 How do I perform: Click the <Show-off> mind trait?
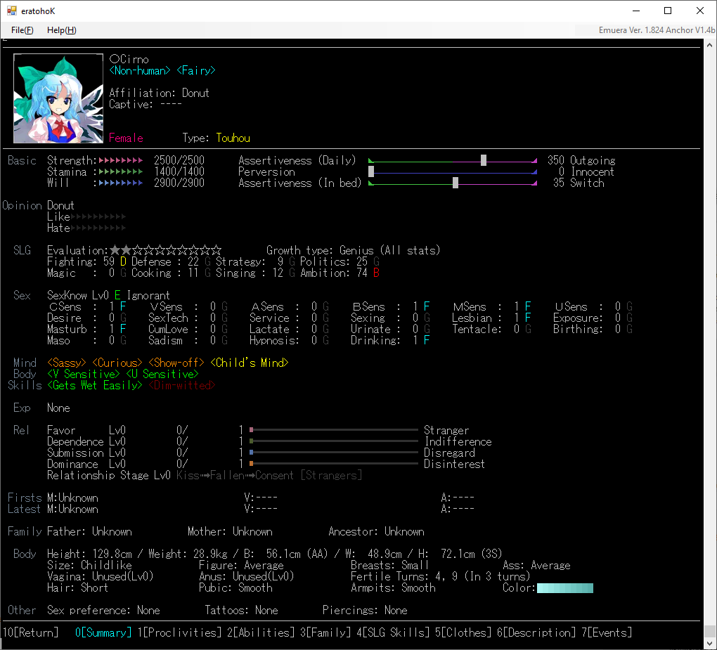pyautogui.click(x=176, y=363)
